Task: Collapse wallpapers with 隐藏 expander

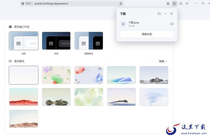Action: 163,61
